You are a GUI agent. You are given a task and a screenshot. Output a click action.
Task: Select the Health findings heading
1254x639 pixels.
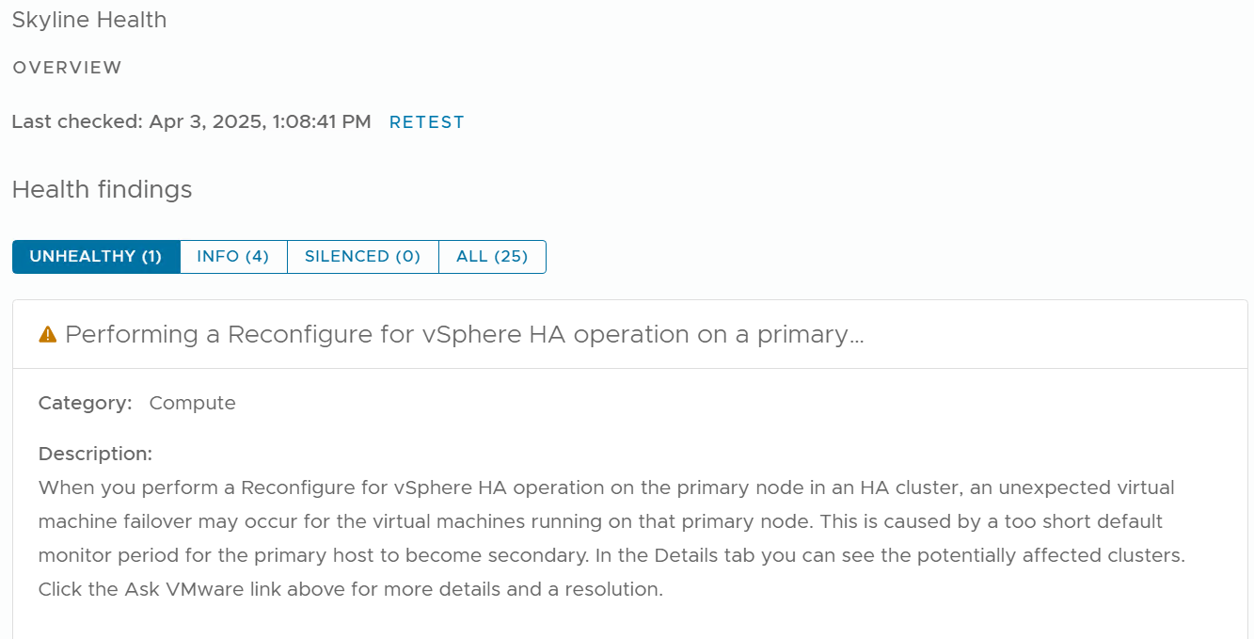101,189
